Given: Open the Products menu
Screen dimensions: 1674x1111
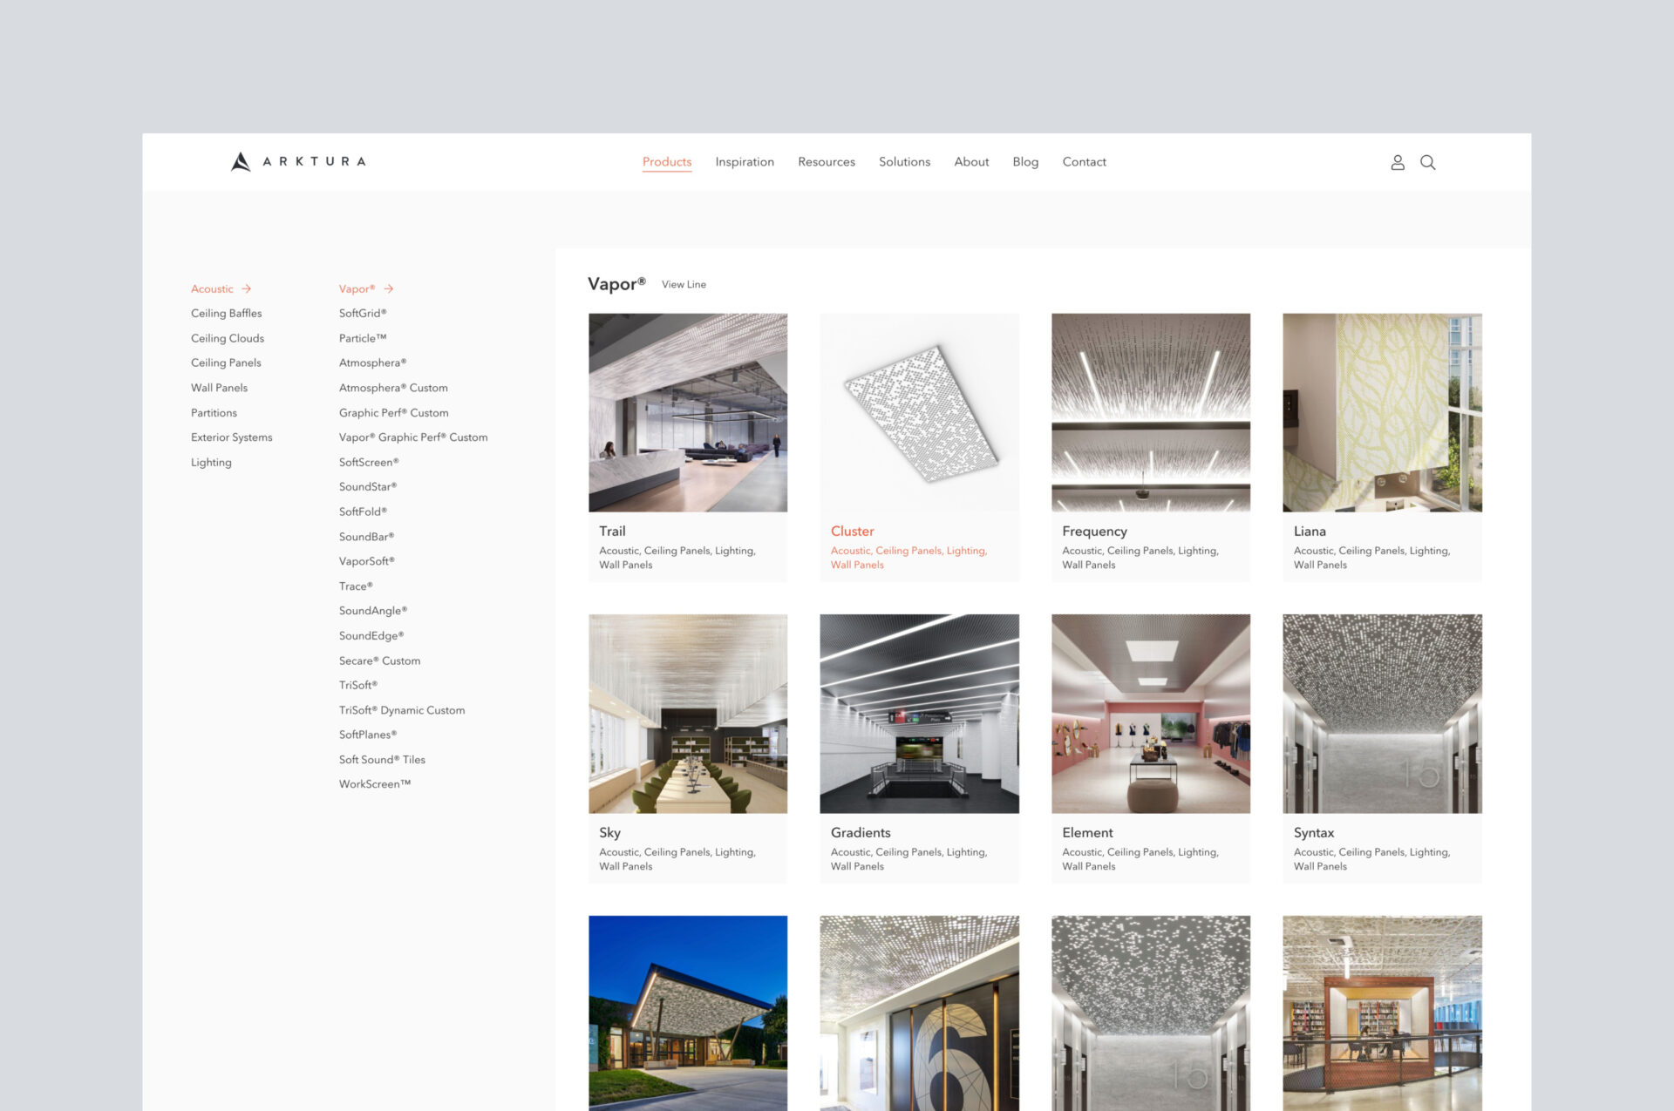Looking at the screenshot, I should [667, 162].
